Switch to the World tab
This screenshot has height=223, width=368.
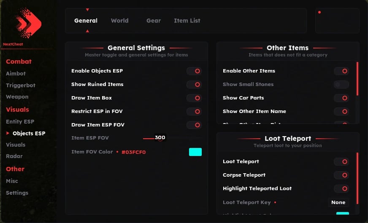click(x=119, y=21)
